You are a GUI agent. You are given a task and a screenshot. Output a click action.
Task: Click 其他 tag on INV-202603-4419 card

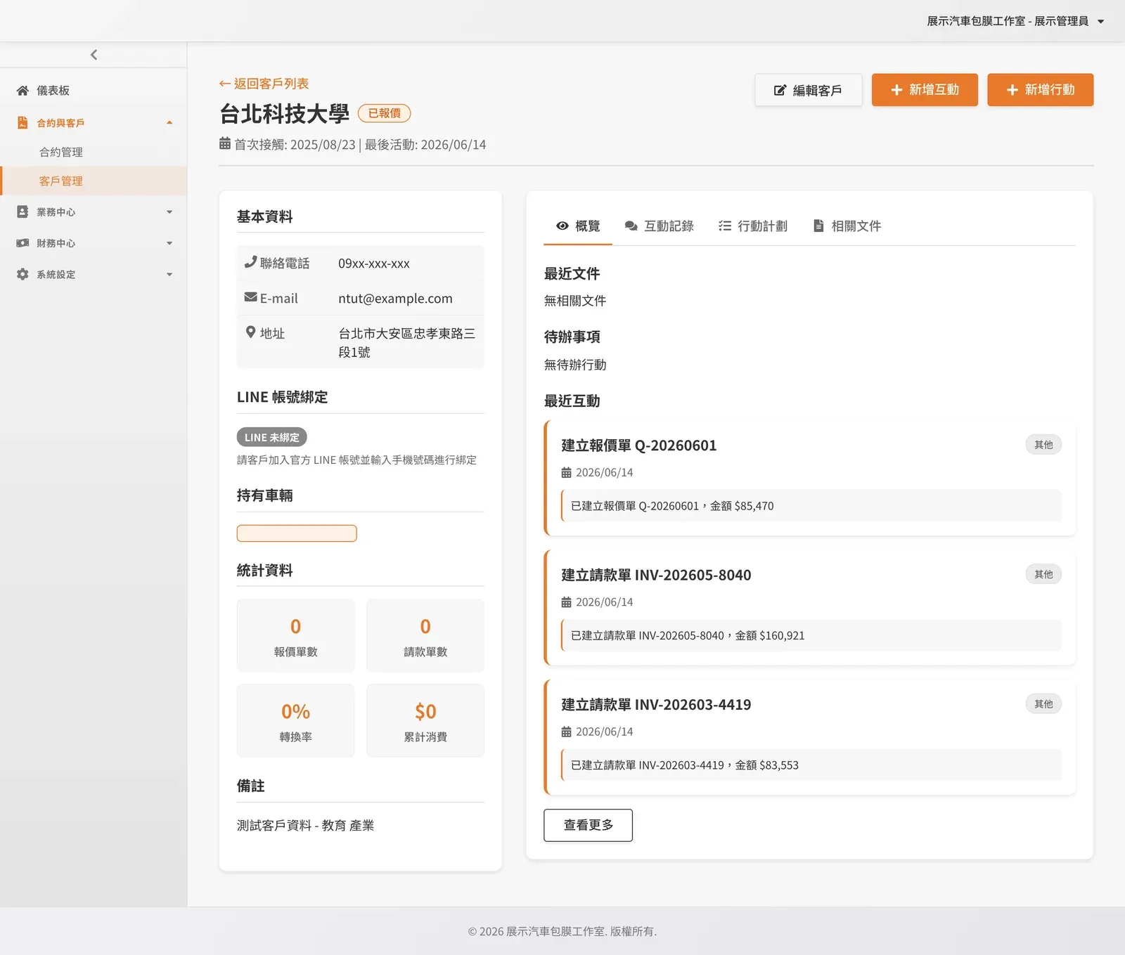coord(1043,704)
